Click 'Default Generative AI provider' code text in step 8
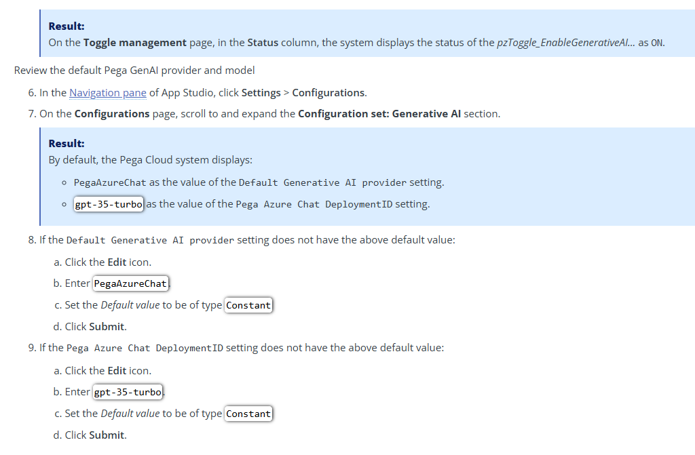695x455 pixels. [x=150, y=240]
